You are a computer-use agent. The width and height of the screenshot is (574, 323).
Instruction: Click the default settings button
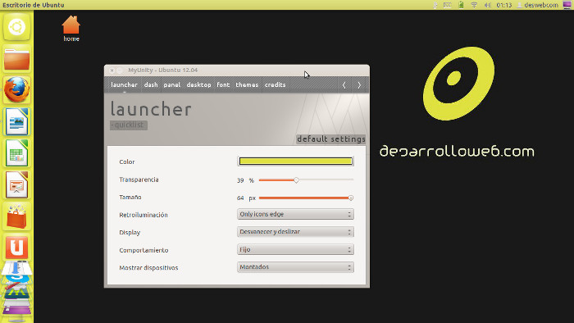point(331,139)
